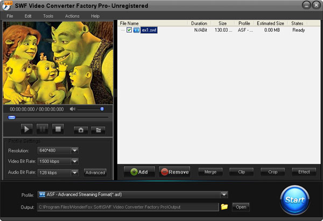Click the app logo in title bar
Image resolution: width=323 pixels, height=221 pixels.
6,6
